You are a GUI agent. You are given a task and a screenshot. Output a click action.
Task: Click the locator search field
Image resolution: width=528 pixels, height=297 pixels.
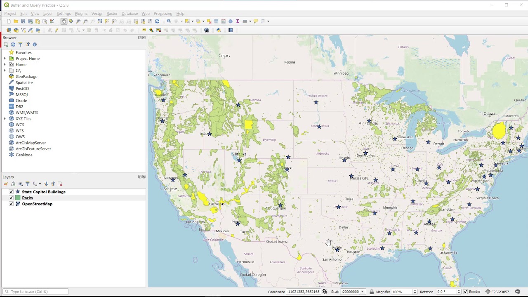(35, 292)
